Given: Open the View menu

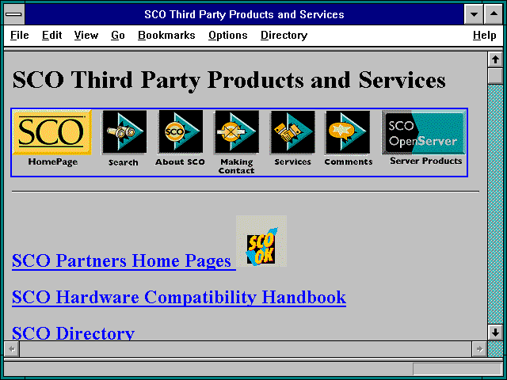Looking at the screenshot, I should point(86,35).
